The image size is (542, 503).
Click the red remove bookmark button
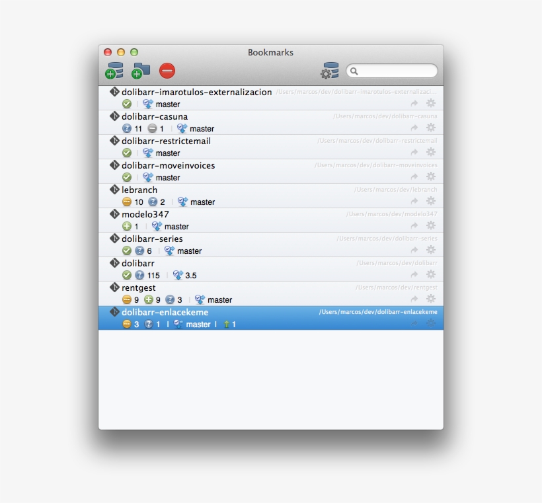167,71
